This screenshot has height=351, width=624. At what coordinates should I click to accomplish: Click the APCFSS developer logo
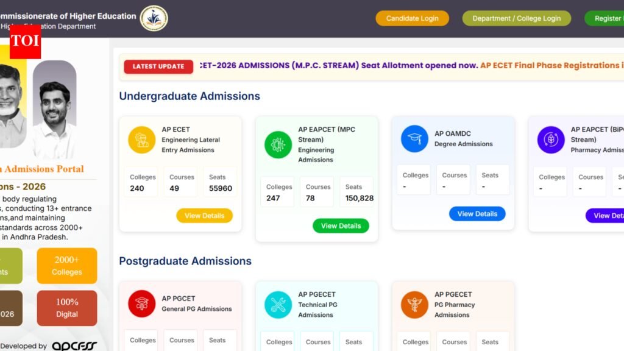point(74,346)
